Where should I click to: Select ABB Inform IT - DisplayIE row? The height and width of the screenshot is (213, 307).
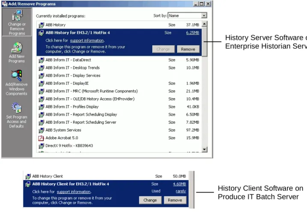coord(119,84)
